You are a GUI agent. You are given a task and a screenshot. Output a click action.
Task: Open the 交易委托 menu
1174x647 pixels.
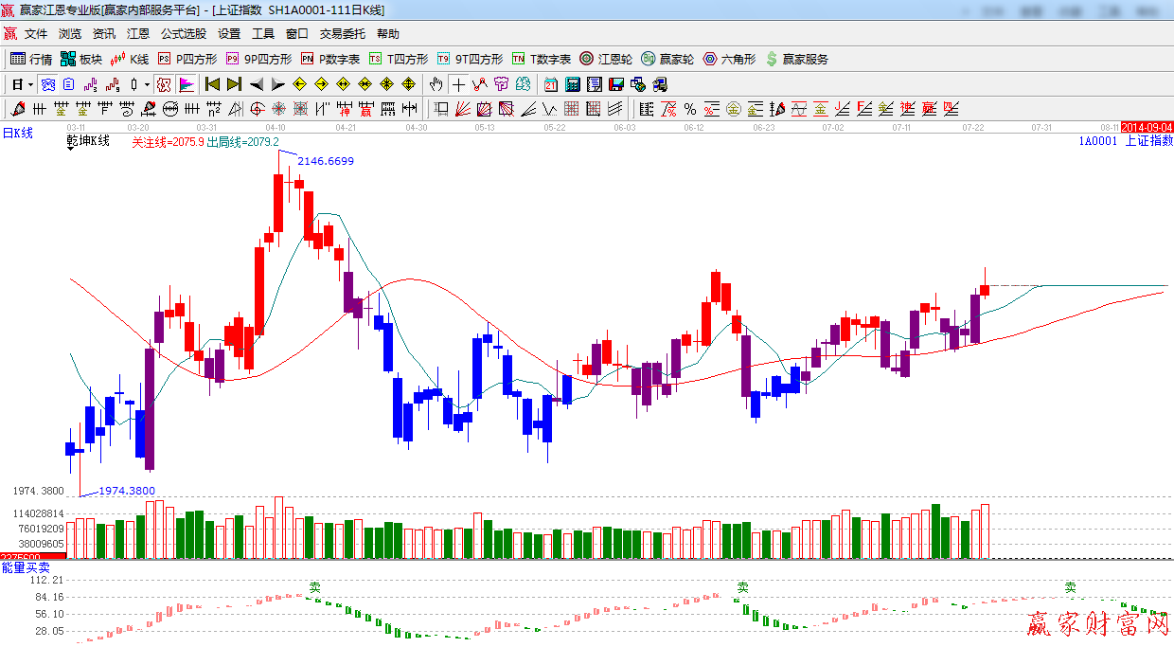coord(342,34)
